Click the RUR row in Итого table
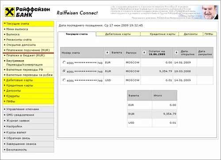The width and height of the screenshot is (221, 160). click(x=152, y=114)
